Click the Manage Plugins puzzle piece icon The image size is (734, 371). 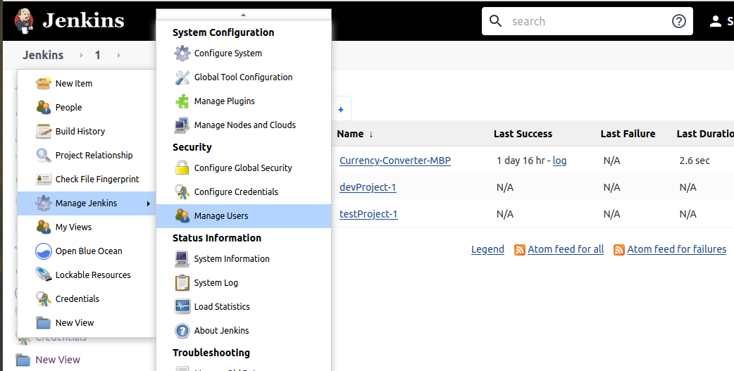click(182, 101)
